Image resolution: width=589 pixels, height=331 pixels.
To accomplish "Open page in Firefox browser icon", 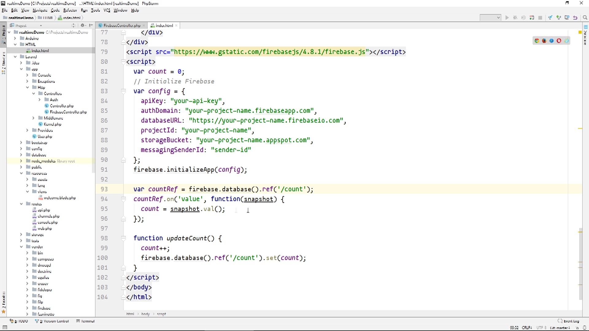I will click(544, 41).
